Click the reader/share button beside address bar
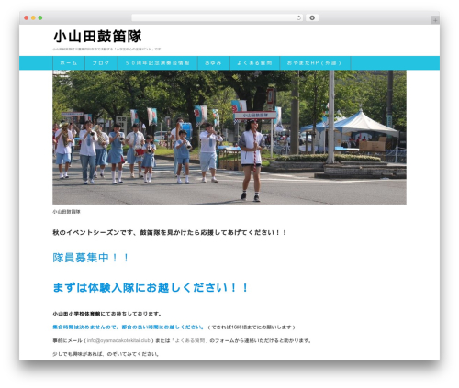Image resolution: width=459 pixels, height=388 pixels. tap(312, 17)
